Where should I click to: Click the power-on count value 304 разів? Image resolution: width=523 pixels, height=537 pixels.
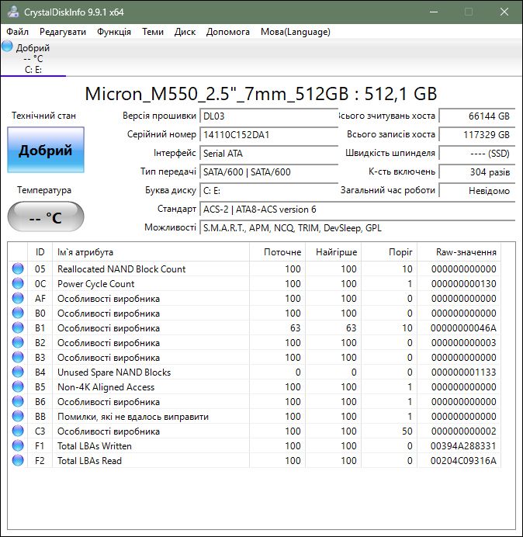(x=477, y=171)
